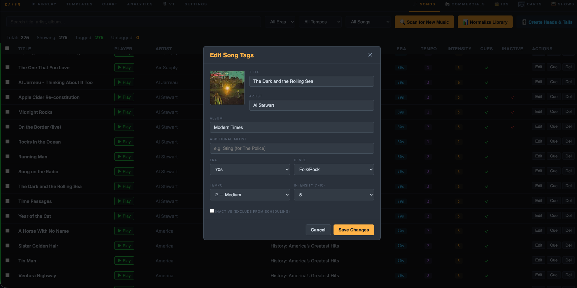The height and width of the screenshot is (288, 577).
Task: Play Song on the Radio
Action: (124, 171)
